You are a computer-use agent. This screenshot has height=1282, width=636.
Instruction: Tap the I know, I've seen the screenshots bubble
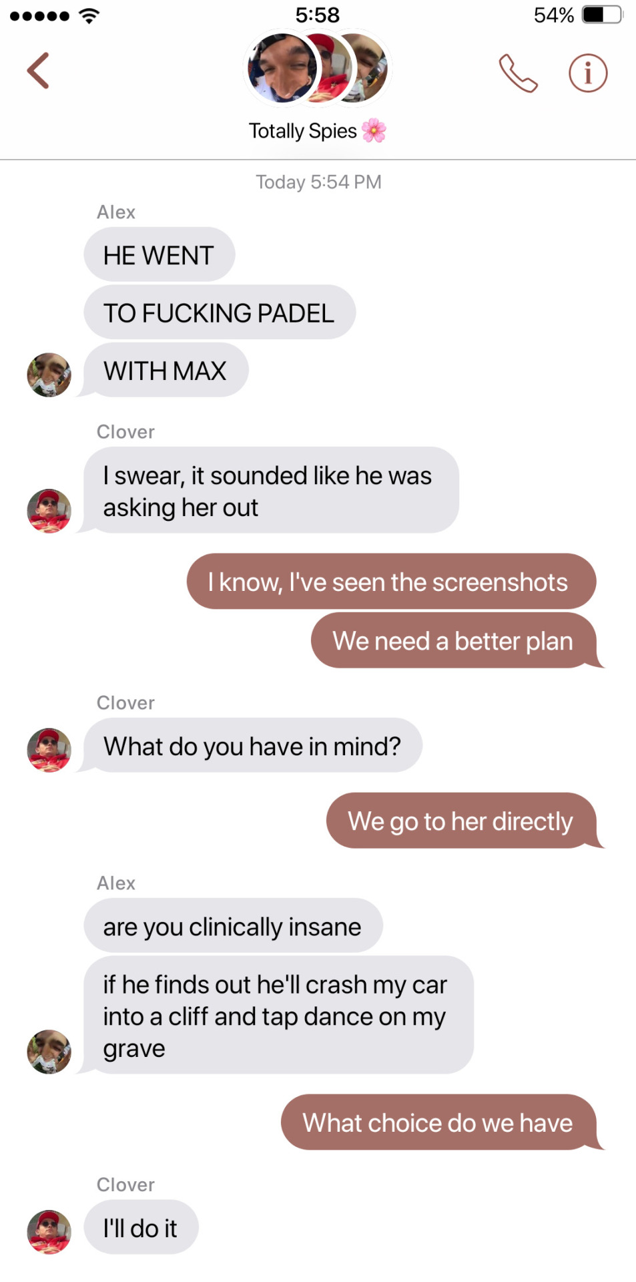coord(391,581)
